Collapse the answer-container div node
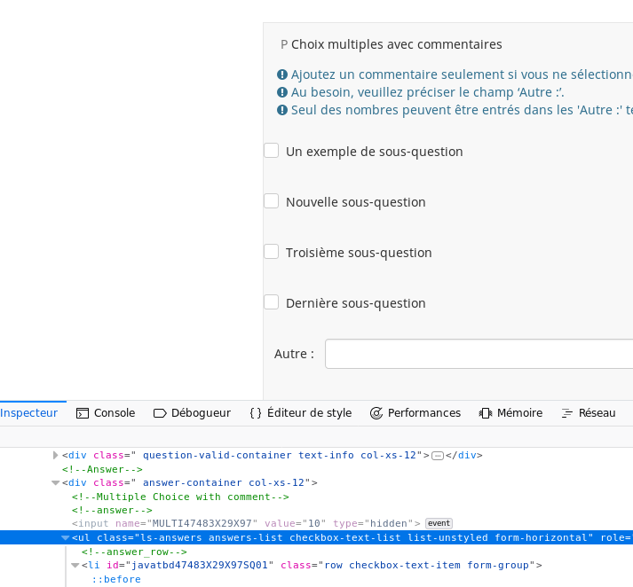 click(x=56, y=483)
